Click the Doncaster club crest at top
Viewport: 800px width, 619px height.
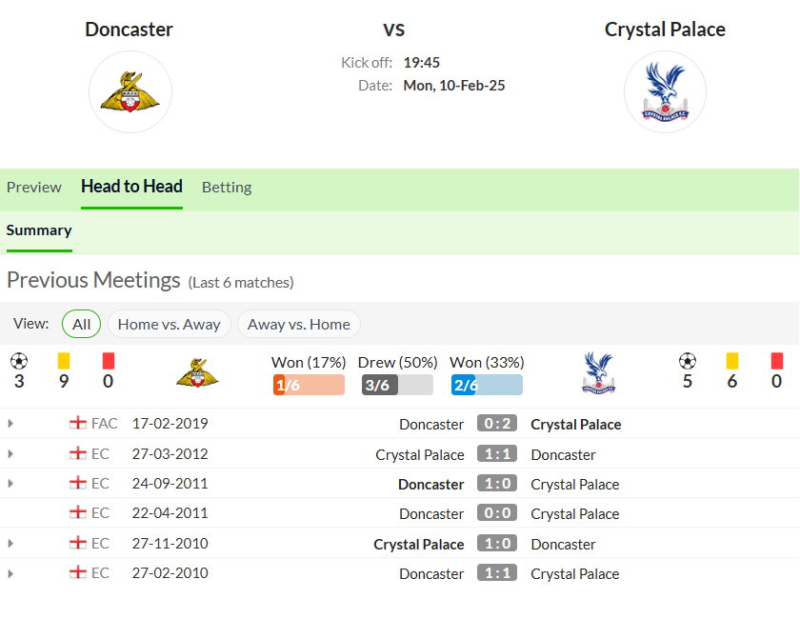point(130,91)
